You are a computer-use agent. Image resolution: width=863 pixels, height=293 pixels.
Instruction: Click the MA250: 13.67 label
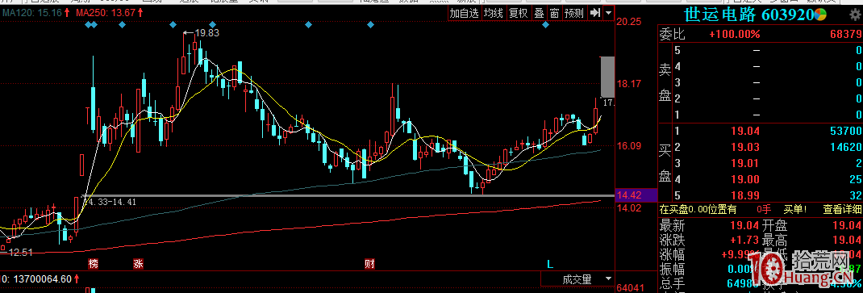[x=105, y=12]
